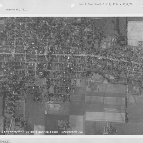Image resolution: width=143 pixels, height=143 pixels.
Task: Click the 'MASCOUTAH, ILL' photo caption
Action: point(72,132)
